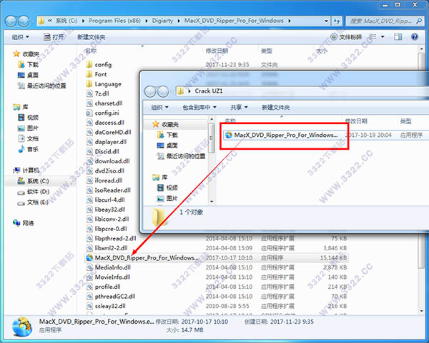
Task: Select 下载 in the main window sidebar
Action: pos(28,64)
